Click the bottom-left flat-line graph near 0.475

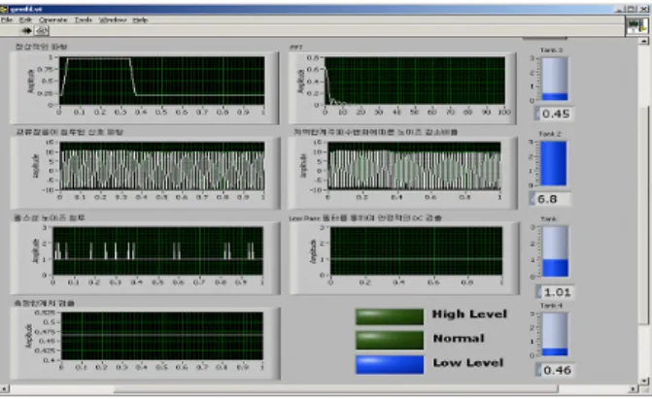pyautogui.click(x=162, y=336)
